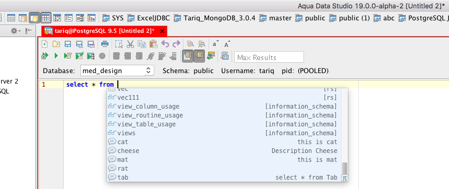Viewport: 449px width, 189px height.
Task: Toggle the second highlighted grid results button
Action: coord(199,56)
